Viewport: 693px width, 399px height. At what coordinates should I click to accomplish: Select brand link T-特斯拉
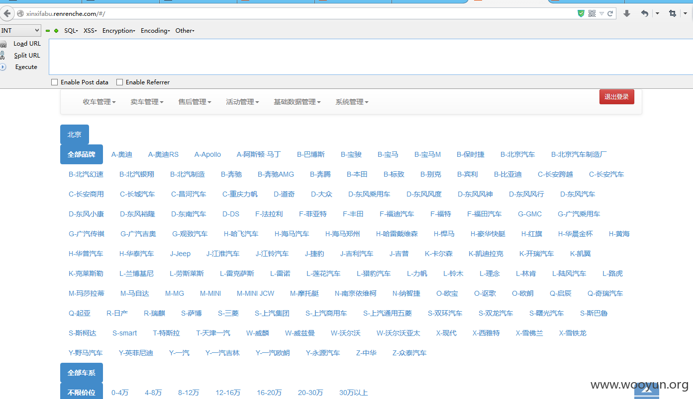(x=167, y=333)
